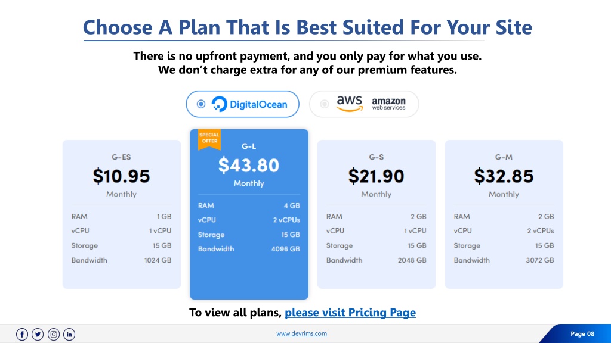Open the Facebook social icon
This screenshot has height=343, width=611.
coord(22,334)
